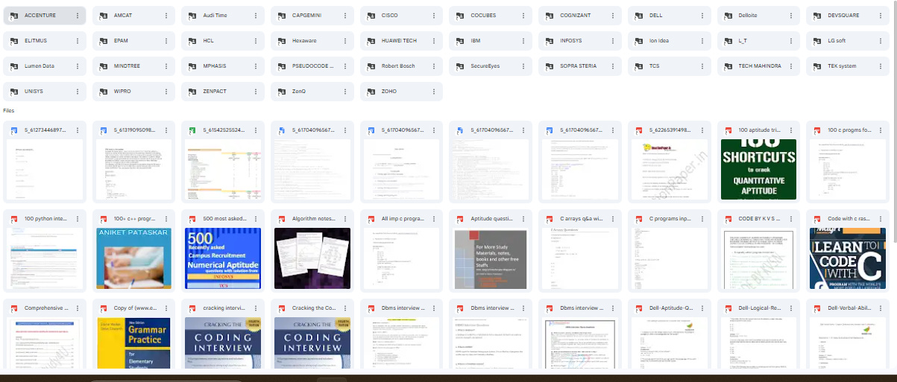Click the ZenQ folder name

299,91
